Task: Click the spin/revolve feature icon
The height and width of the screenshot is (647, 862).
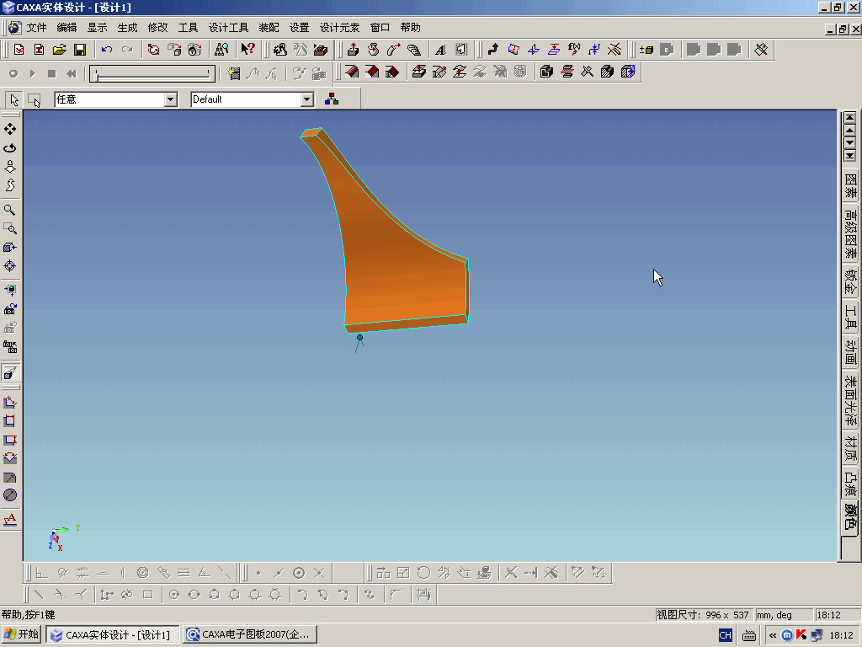Action: (373, 50)
